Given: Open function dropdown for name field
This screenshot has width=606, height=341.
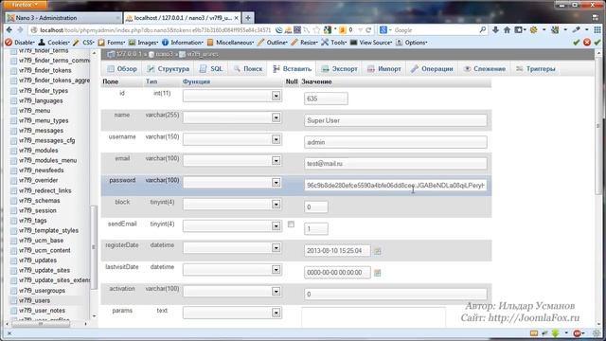Looking at the screenshot, I should point(232,117).
